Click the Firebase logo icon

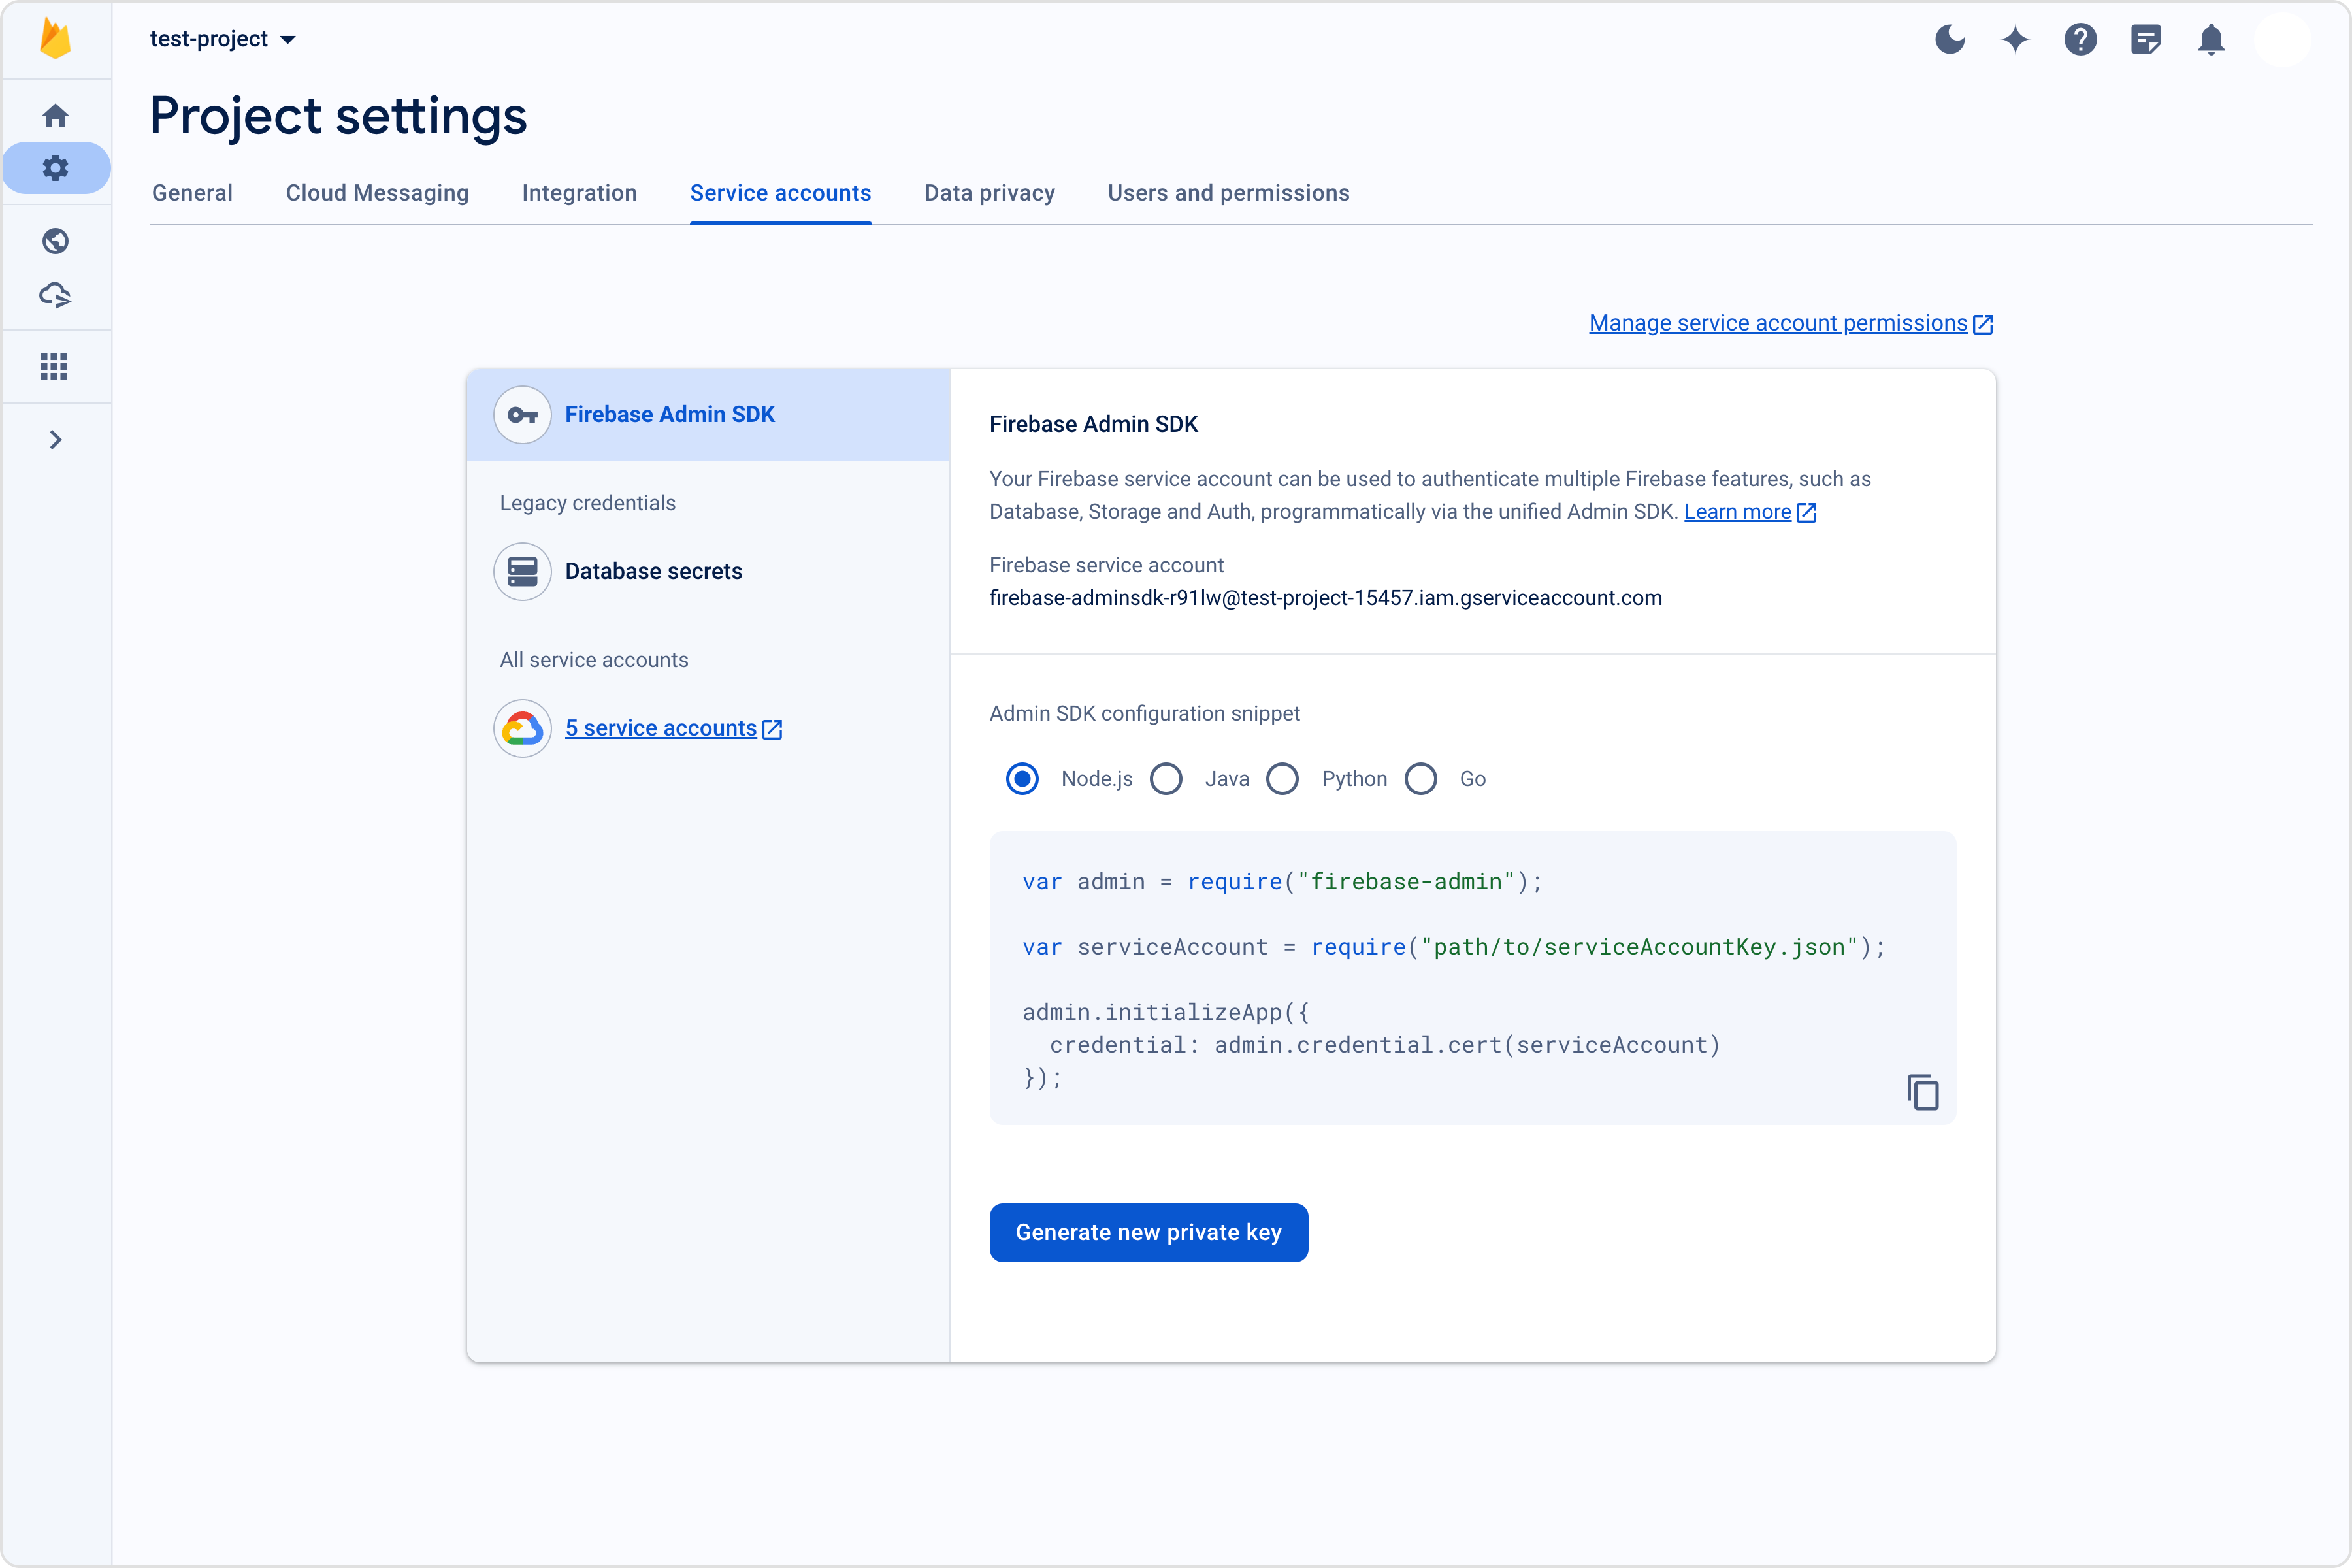coord(55,39)
